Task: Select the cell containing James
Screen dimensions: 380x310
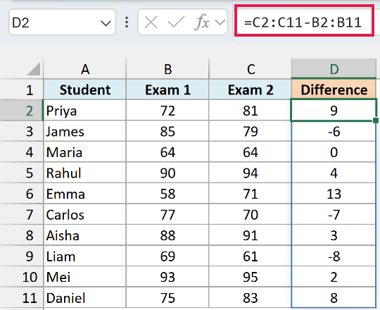Action: [85, 131]
